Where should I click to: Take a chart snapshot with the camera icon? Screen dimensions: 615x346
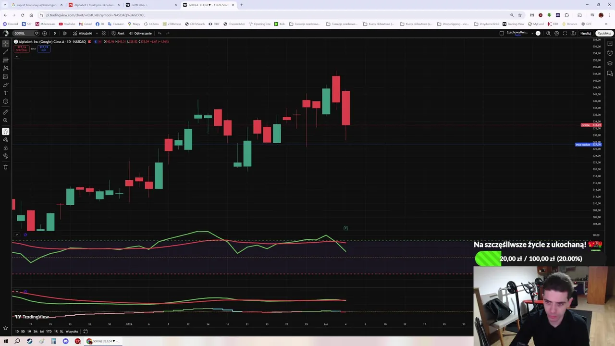tap(573, 33)
